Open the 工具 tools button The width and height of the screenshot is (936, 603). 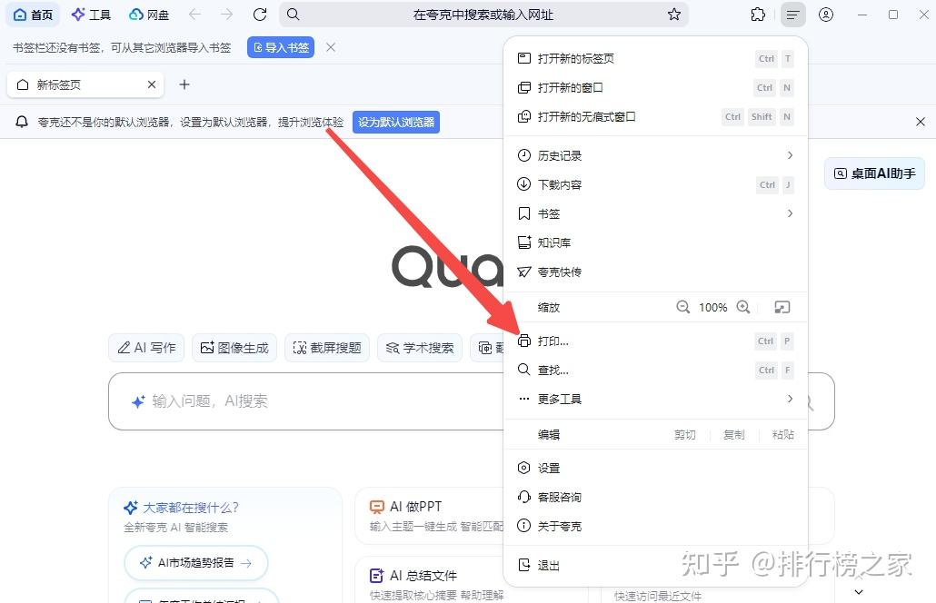pyautogui.click(x=91, y=15)
